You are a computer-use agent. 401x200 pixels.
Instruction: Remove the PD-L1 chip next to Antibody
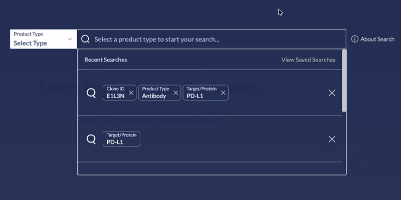point(223,92)
